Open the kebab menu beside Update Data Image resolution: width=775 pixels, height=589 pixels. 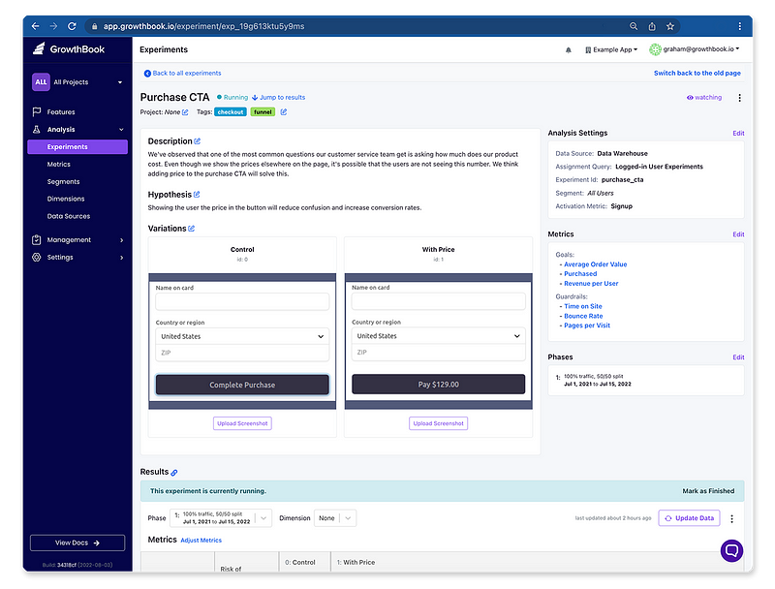click(x=731, y=518)
